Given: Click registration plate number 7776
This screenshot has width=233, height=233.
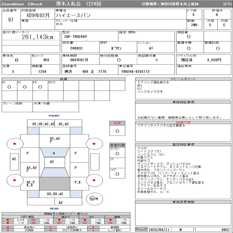Looking at the screenshot, I should (x=102, y=71).
